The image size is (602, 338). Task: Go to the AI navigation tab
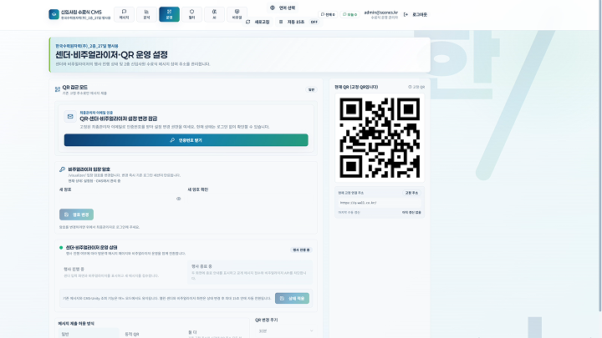(214, 14)
